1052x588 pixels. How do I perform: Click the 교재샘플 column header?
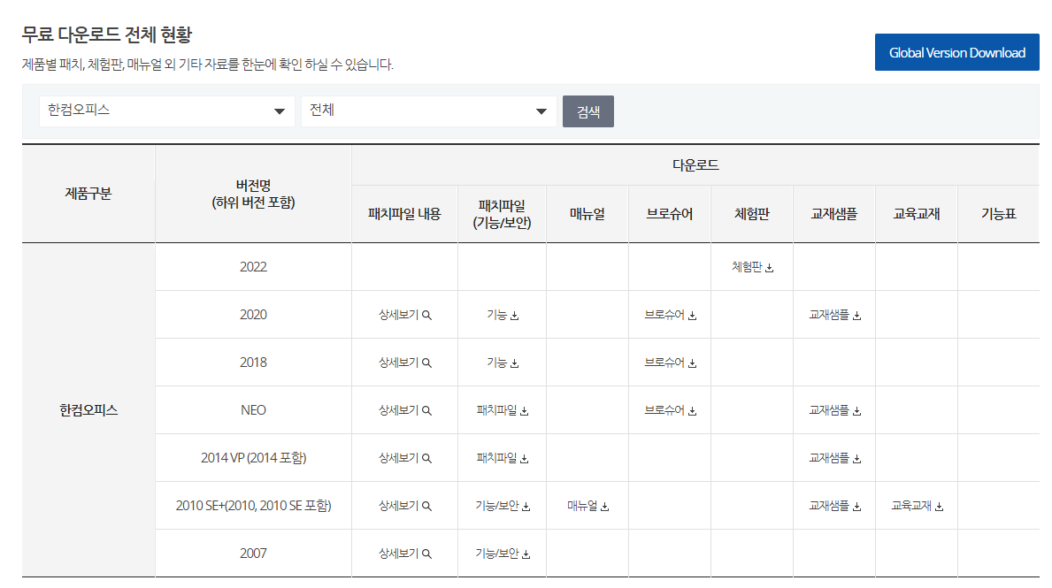[x=834, y=214]
